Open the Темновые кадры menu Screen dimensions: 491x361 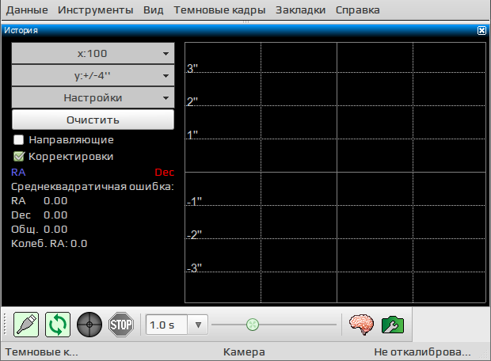pos(219,10)
